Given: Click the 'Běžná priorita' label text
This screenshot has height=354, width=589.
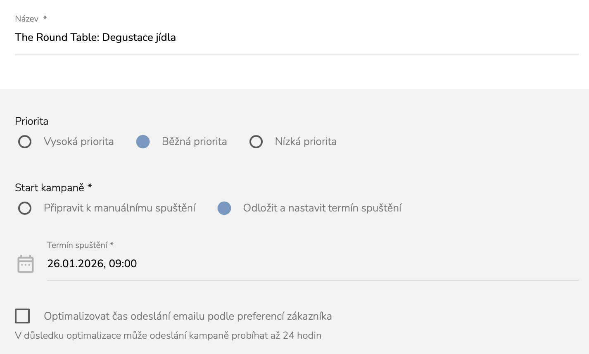Looking at the screenshot, I should tap(194, 142).
